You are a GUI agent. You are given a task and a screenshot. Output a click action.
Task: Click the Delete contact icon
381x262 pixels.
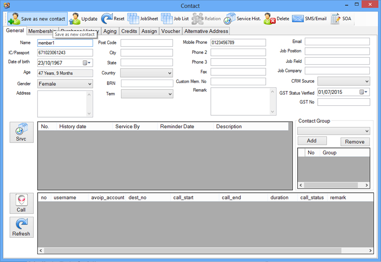pos(270,19)
